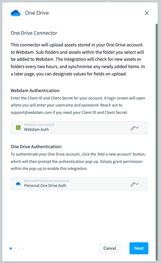Screen dimensions: 161x263
Task: Click the green Webdam logo icon
Action: click(x=18, y=127)
